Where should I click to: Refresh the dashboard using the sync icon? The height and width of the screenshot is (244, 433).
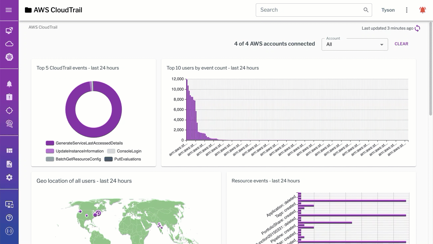coord(417,28)
